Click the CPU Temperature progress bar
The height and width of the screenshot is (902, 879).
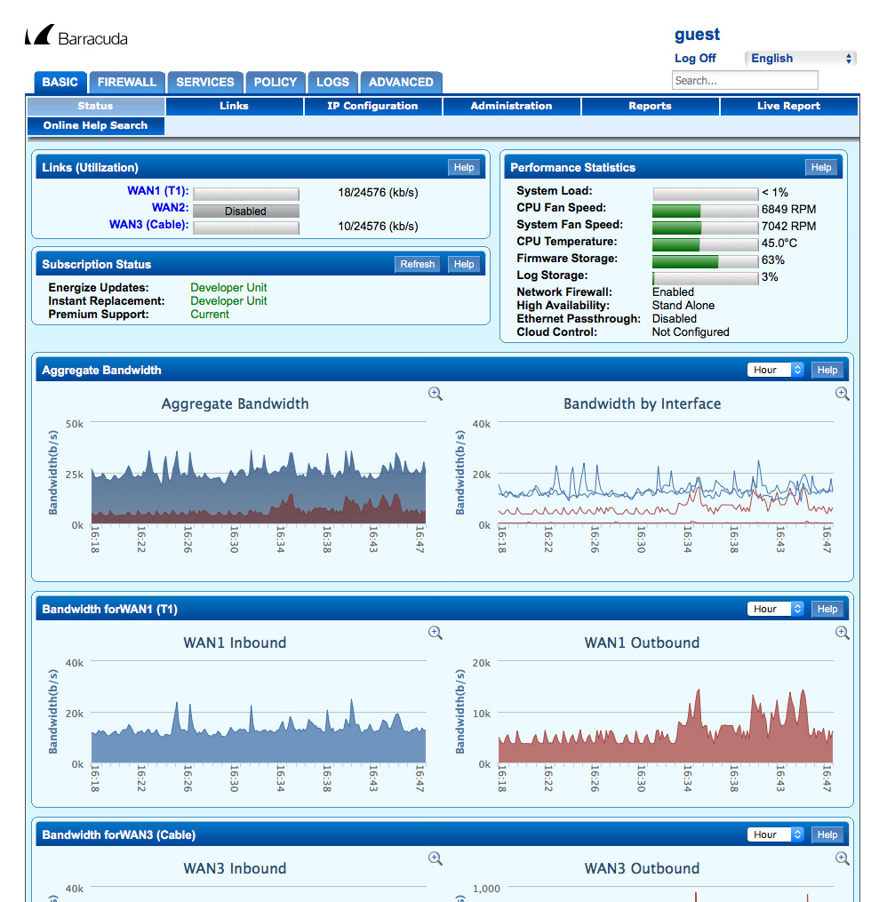(706, 244)
